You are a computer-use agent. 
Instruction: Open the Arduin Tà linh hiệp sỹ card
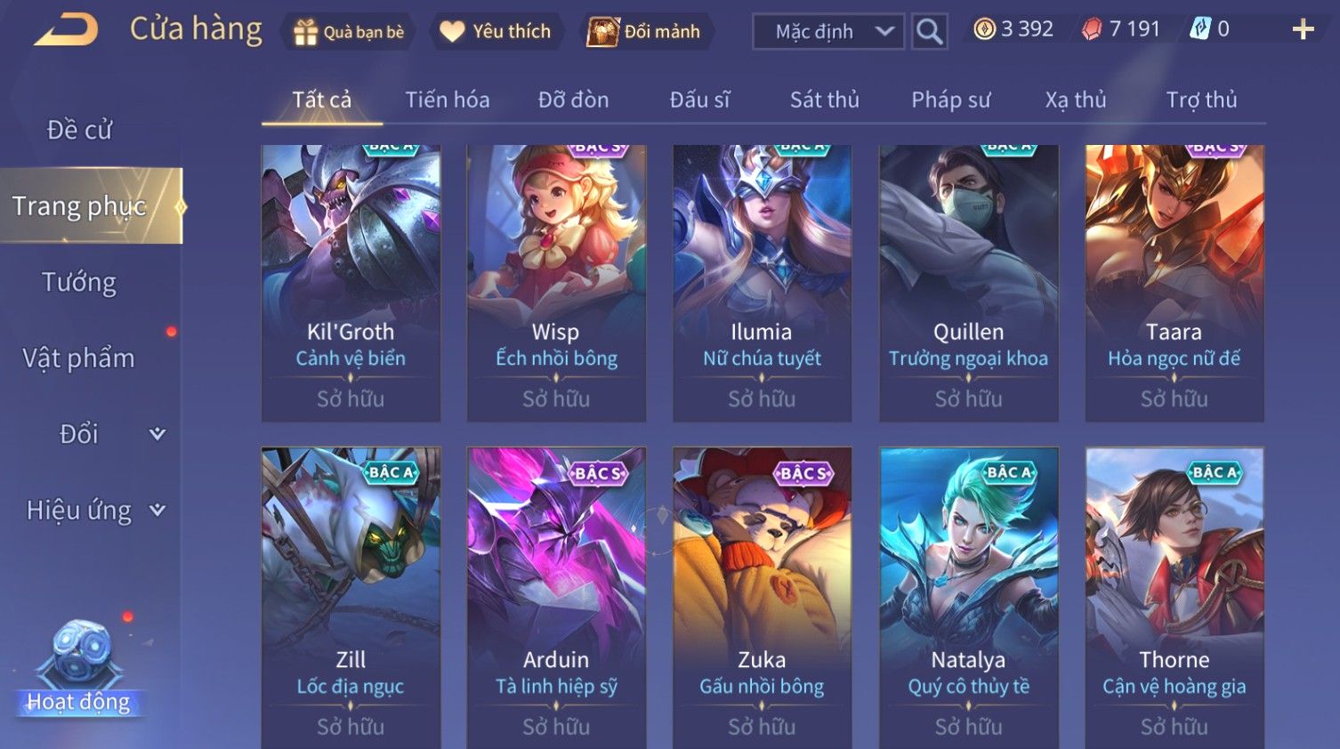point(556,598)
